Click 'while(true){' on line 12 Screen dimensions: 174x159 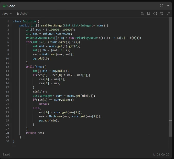tap(36, 67)
